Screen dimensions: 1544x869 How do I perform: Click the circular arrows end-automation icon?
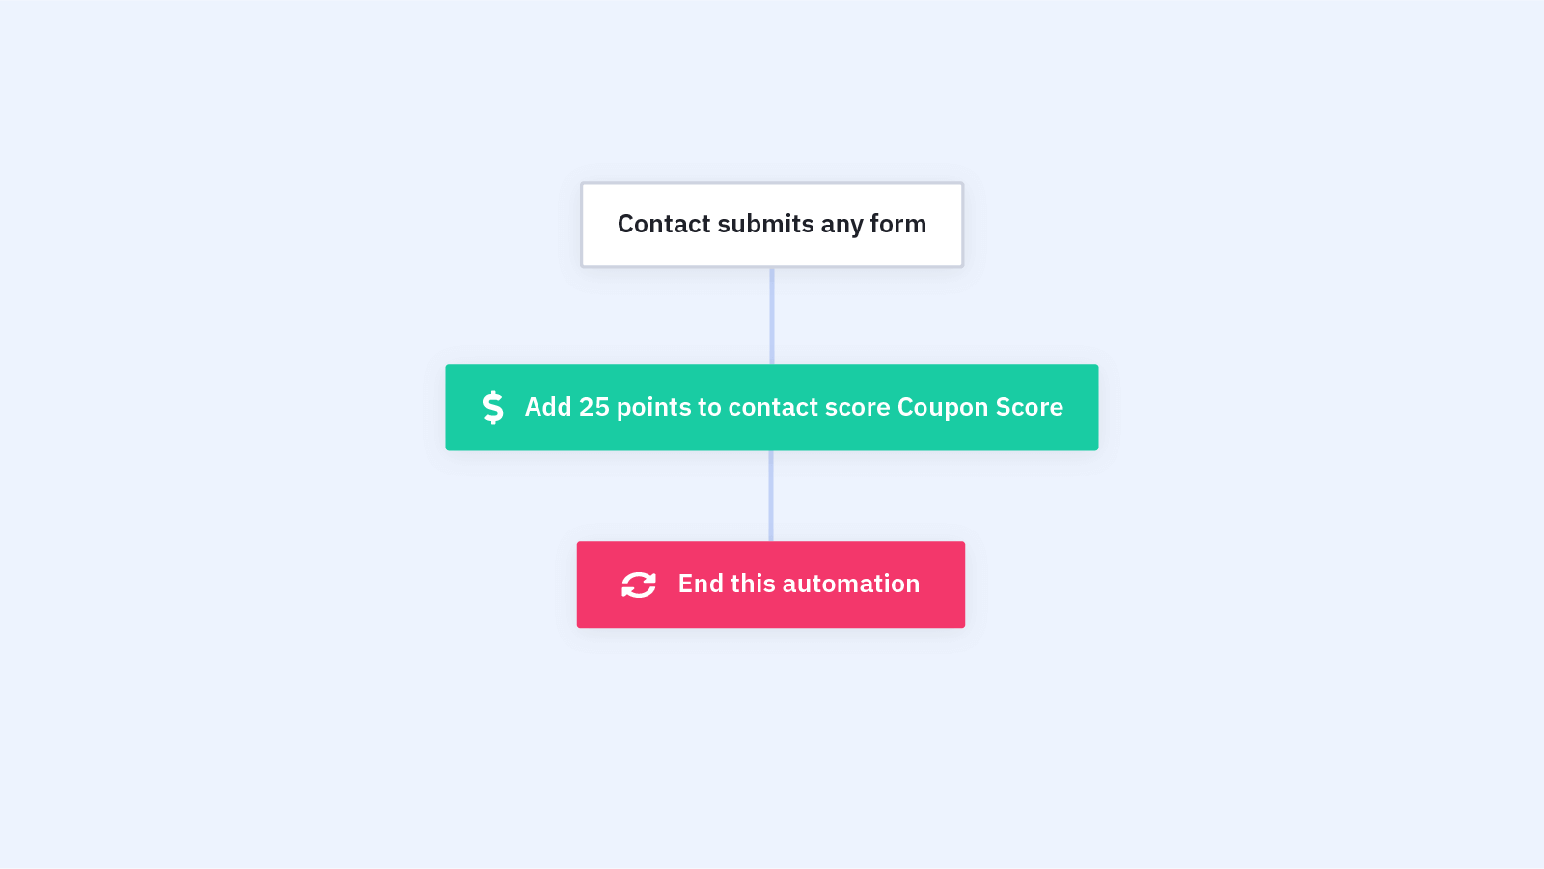coord(639,584)
